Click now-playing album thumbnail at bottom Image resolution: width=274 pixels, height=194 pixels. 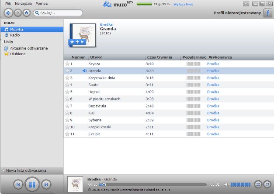(75, 184)
